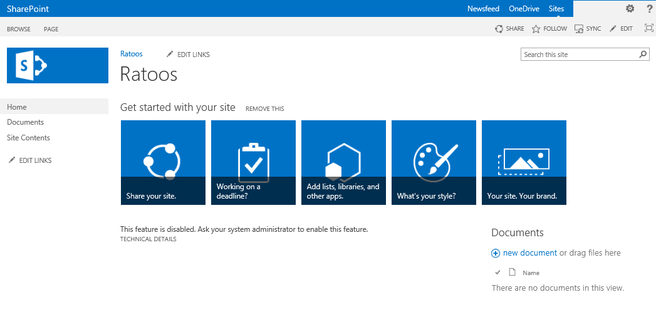Click the Get started with your site heading
656x312 pixels.
click(x=178, y=107)
